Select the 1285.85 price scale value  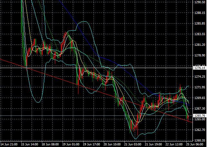tap(200, 24)
